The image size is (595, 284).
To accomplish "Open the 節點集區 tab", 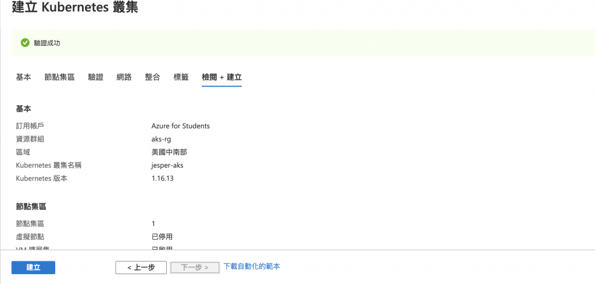I will coord(60,77).
